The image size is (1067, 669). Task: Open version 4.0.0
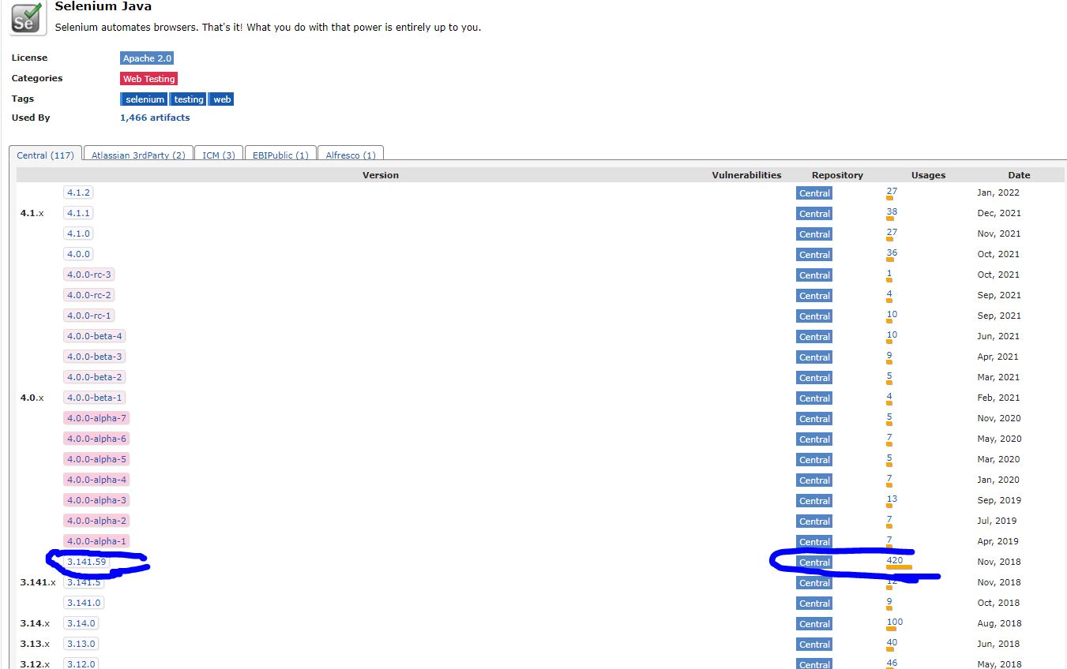coord(78,254)
